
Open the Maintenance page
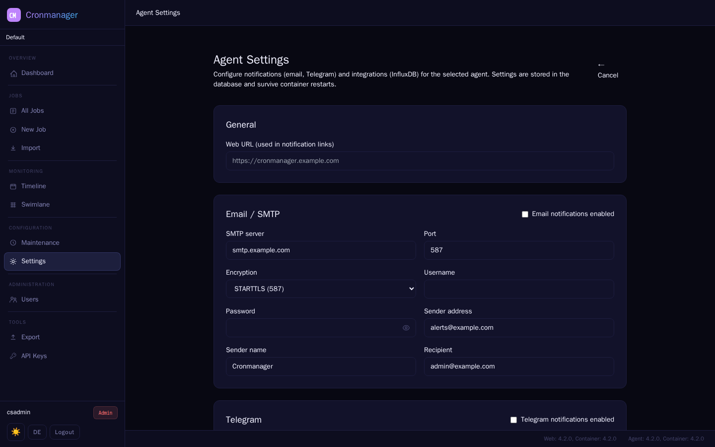pyautogui.click(x=62, y=243)
